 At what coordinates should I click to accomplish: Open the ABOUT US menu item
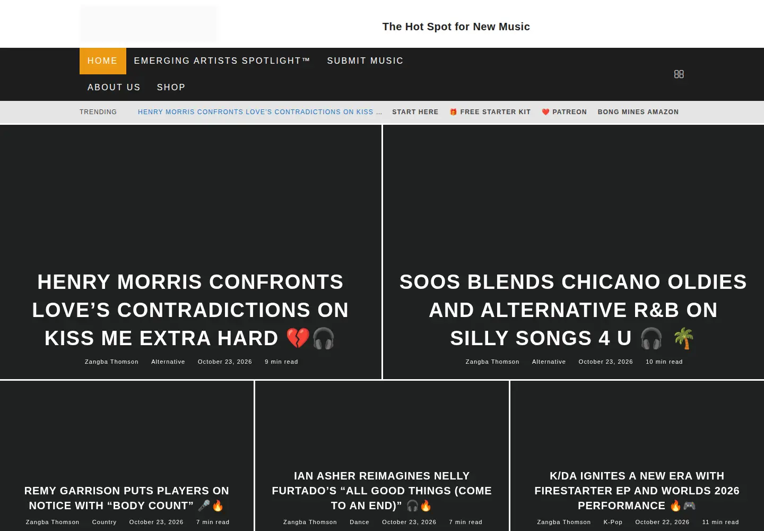point(114,88)
